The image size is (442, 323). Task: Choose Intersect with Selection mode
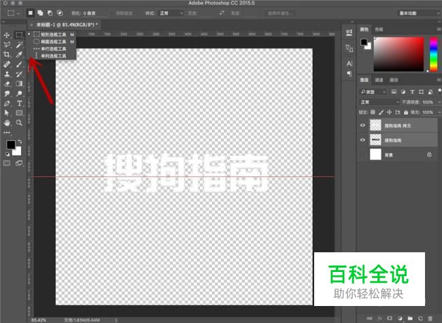(60, 13)
